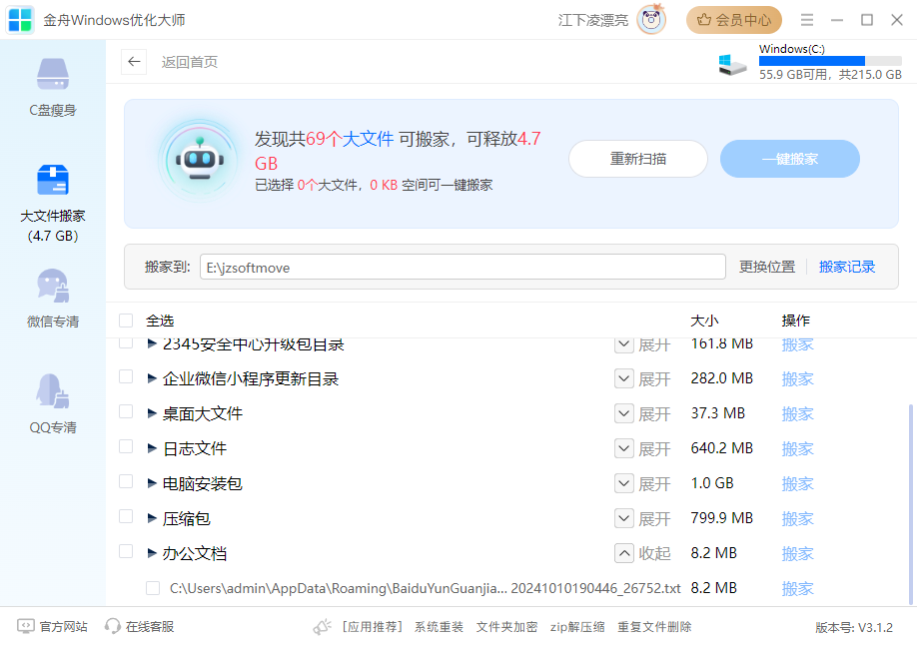This screenshot has height=646, width=917.
Task: Open C盘瘦身 disk cleanup icon
Action: tap(53, 74)
